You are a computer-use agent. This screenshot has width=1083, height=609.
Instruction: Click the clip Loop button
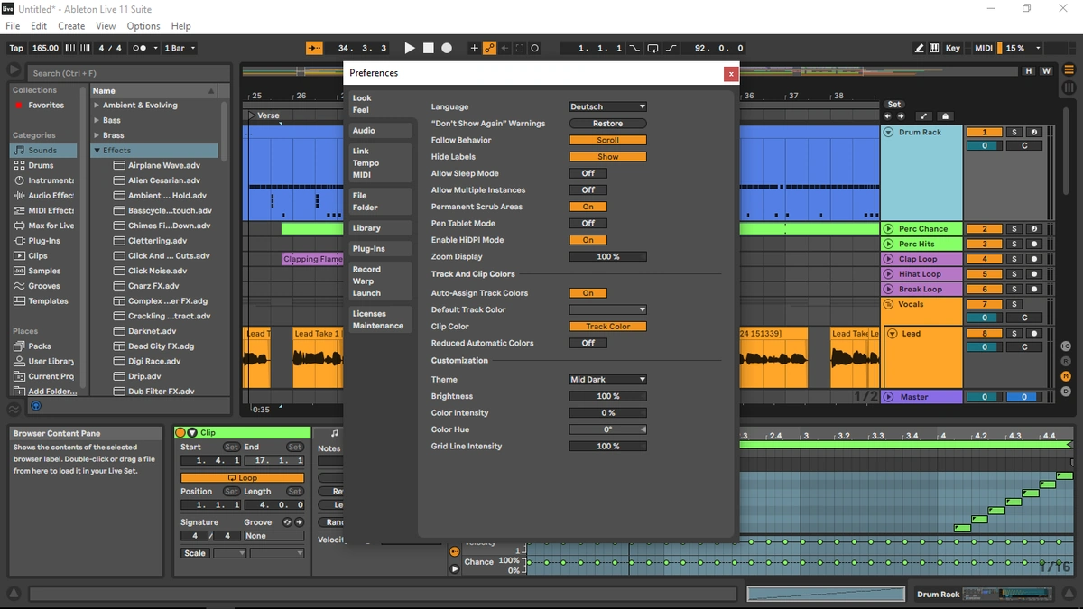tap(242, 478)
